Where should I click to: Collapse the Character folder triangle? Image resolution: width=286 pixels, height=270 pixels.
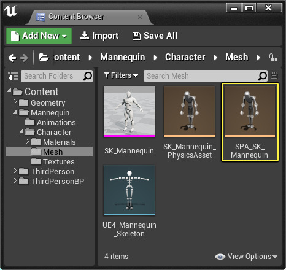tap(21, 131)
